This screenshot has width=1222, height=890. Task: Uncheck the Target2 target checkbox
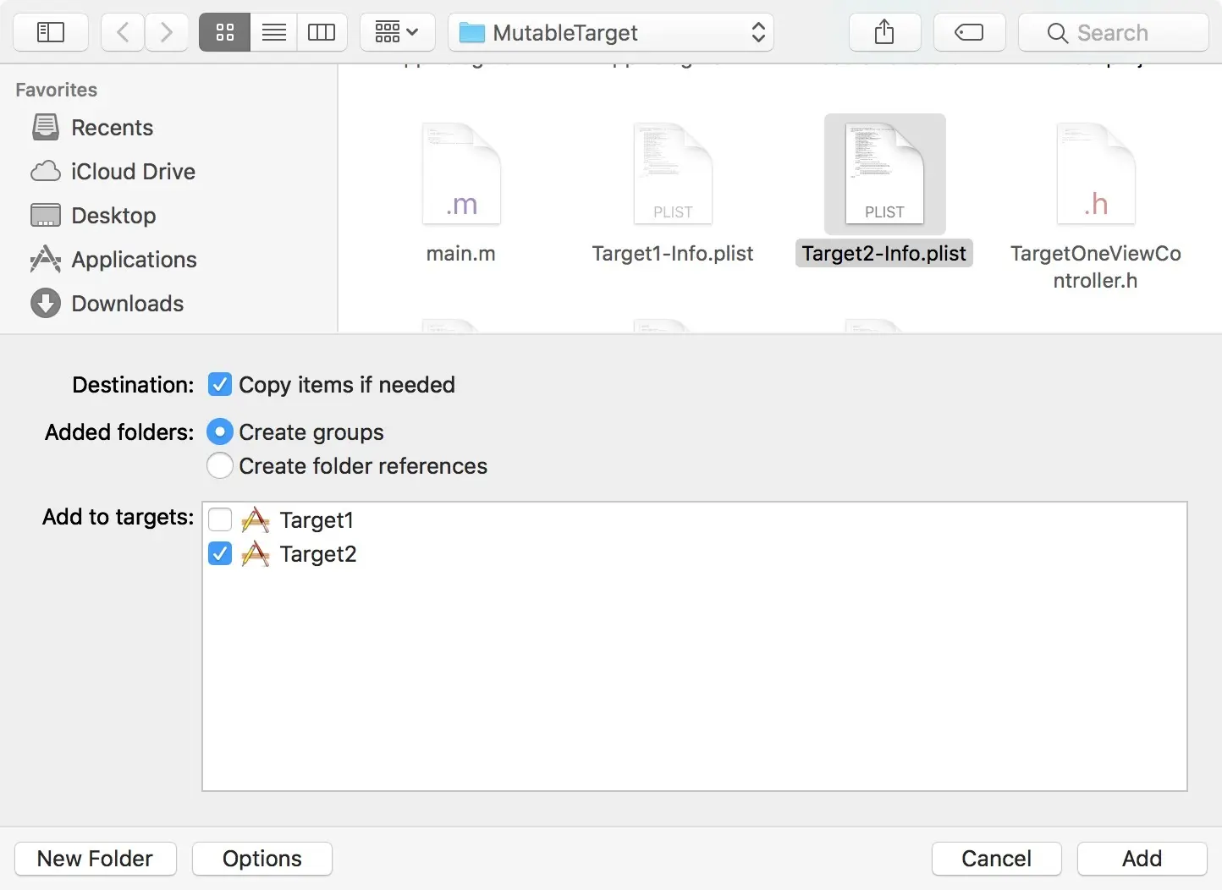click(220, 554)
